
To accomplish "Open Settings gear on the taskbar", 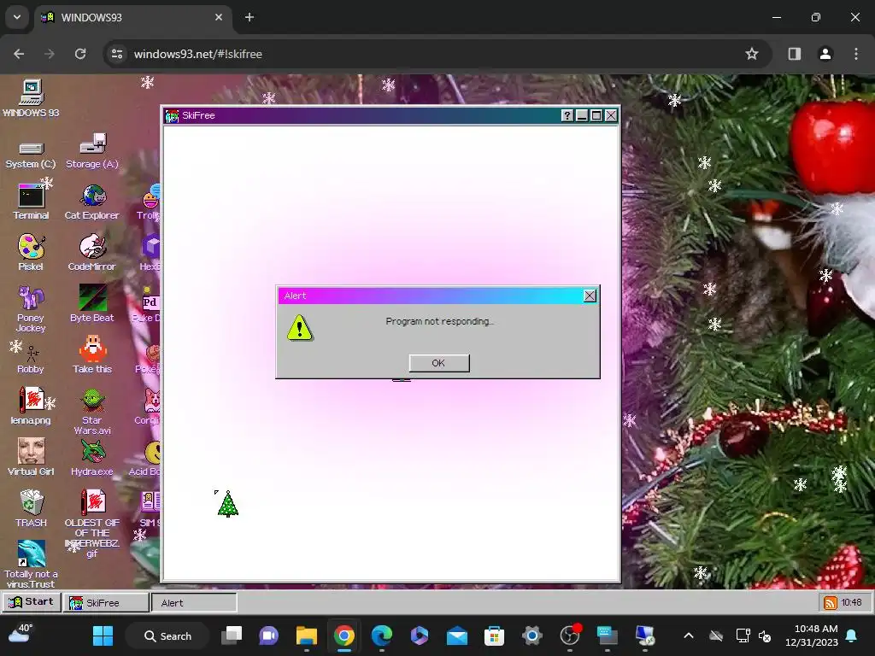I will pyautogui.click(x=531, y=635).
